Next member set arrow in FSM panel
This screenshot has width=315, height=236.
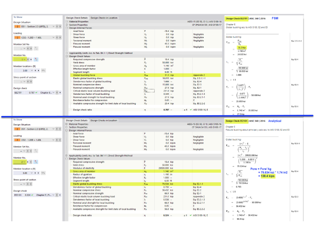coord(31,48)
